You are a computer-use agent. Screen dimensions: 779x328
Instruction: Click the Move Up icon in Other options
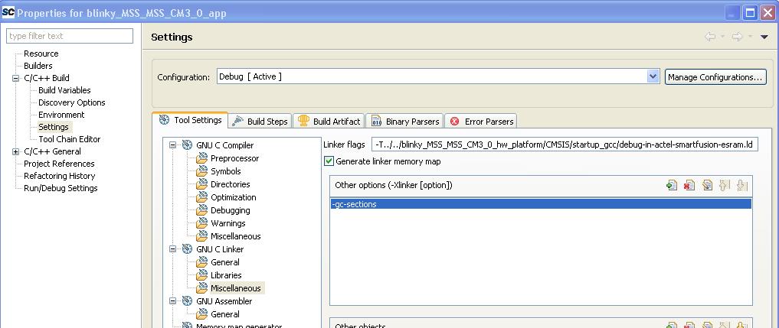[725, 185]
